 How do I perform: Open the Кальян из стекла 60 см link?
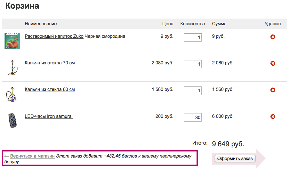click(x=50, y=90)
